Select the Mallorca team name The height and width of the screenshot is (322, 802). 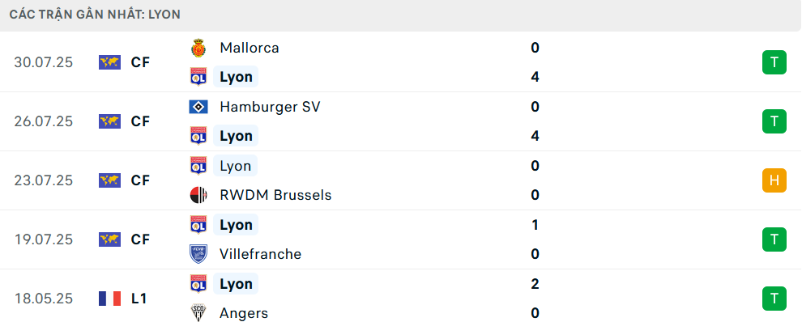click(250, 48)
